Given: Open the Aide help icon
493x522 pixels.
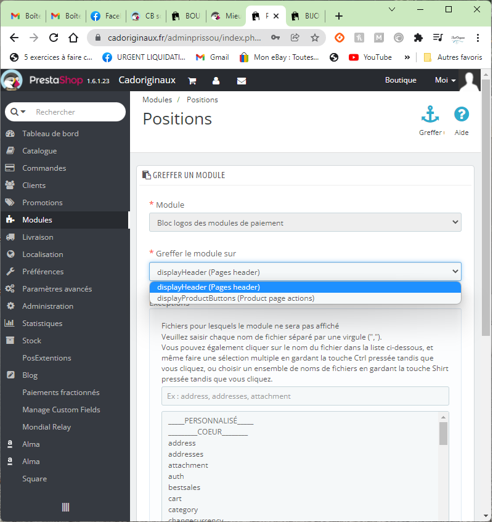Looking at the screenshot, I should pos(462,115).
